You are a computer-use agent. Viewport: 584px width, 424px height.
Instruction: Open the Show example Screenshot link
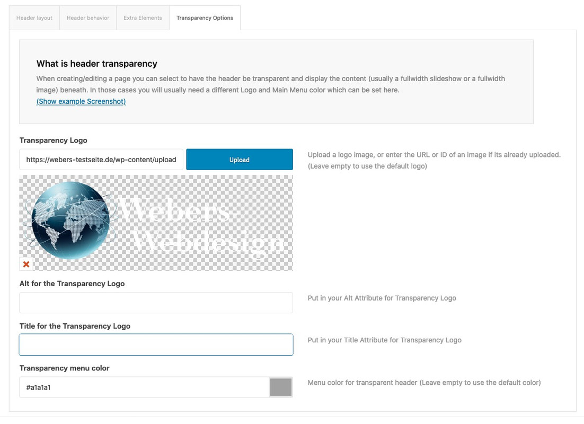click(x=81, y=101)
